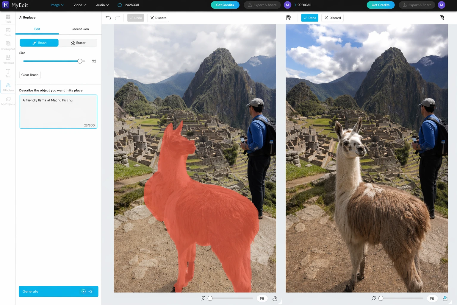
Task: Click the AI Replace sidebar icon
Action: click(8, 87)
